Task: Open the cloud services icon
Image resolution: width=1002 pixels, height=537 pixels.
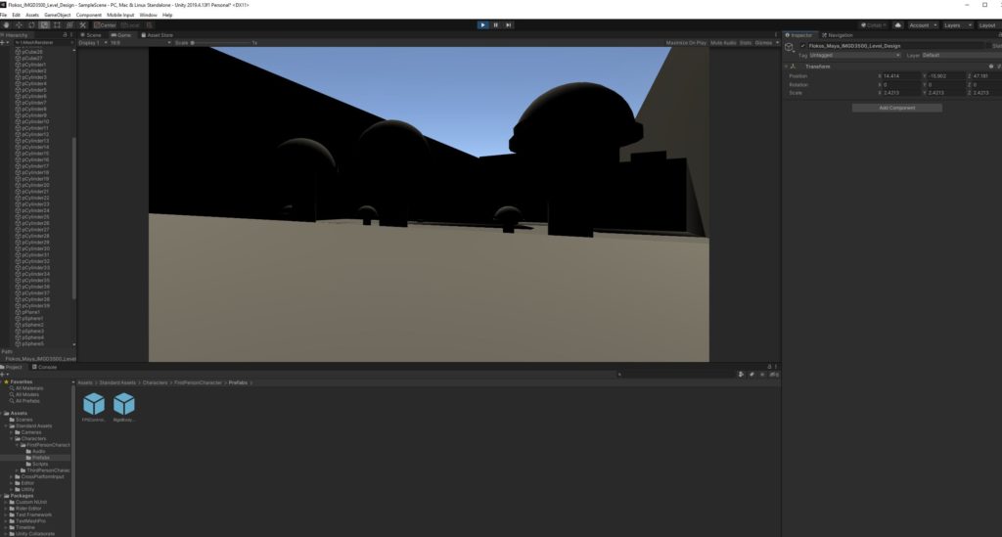Action: pyautogui.click(x=897, y=24)
